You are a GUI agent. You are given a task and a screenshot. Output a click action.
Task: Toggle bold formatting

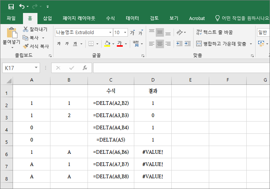pyautogui.click(x=59, y=44)
